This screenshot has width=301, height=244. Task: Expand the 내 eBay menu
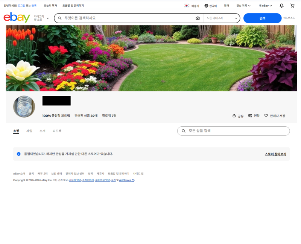[x=265, y=6]
